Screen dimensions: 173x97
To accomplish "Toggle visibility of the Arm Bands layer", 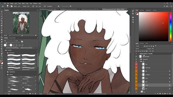I will tap(136, 75).
